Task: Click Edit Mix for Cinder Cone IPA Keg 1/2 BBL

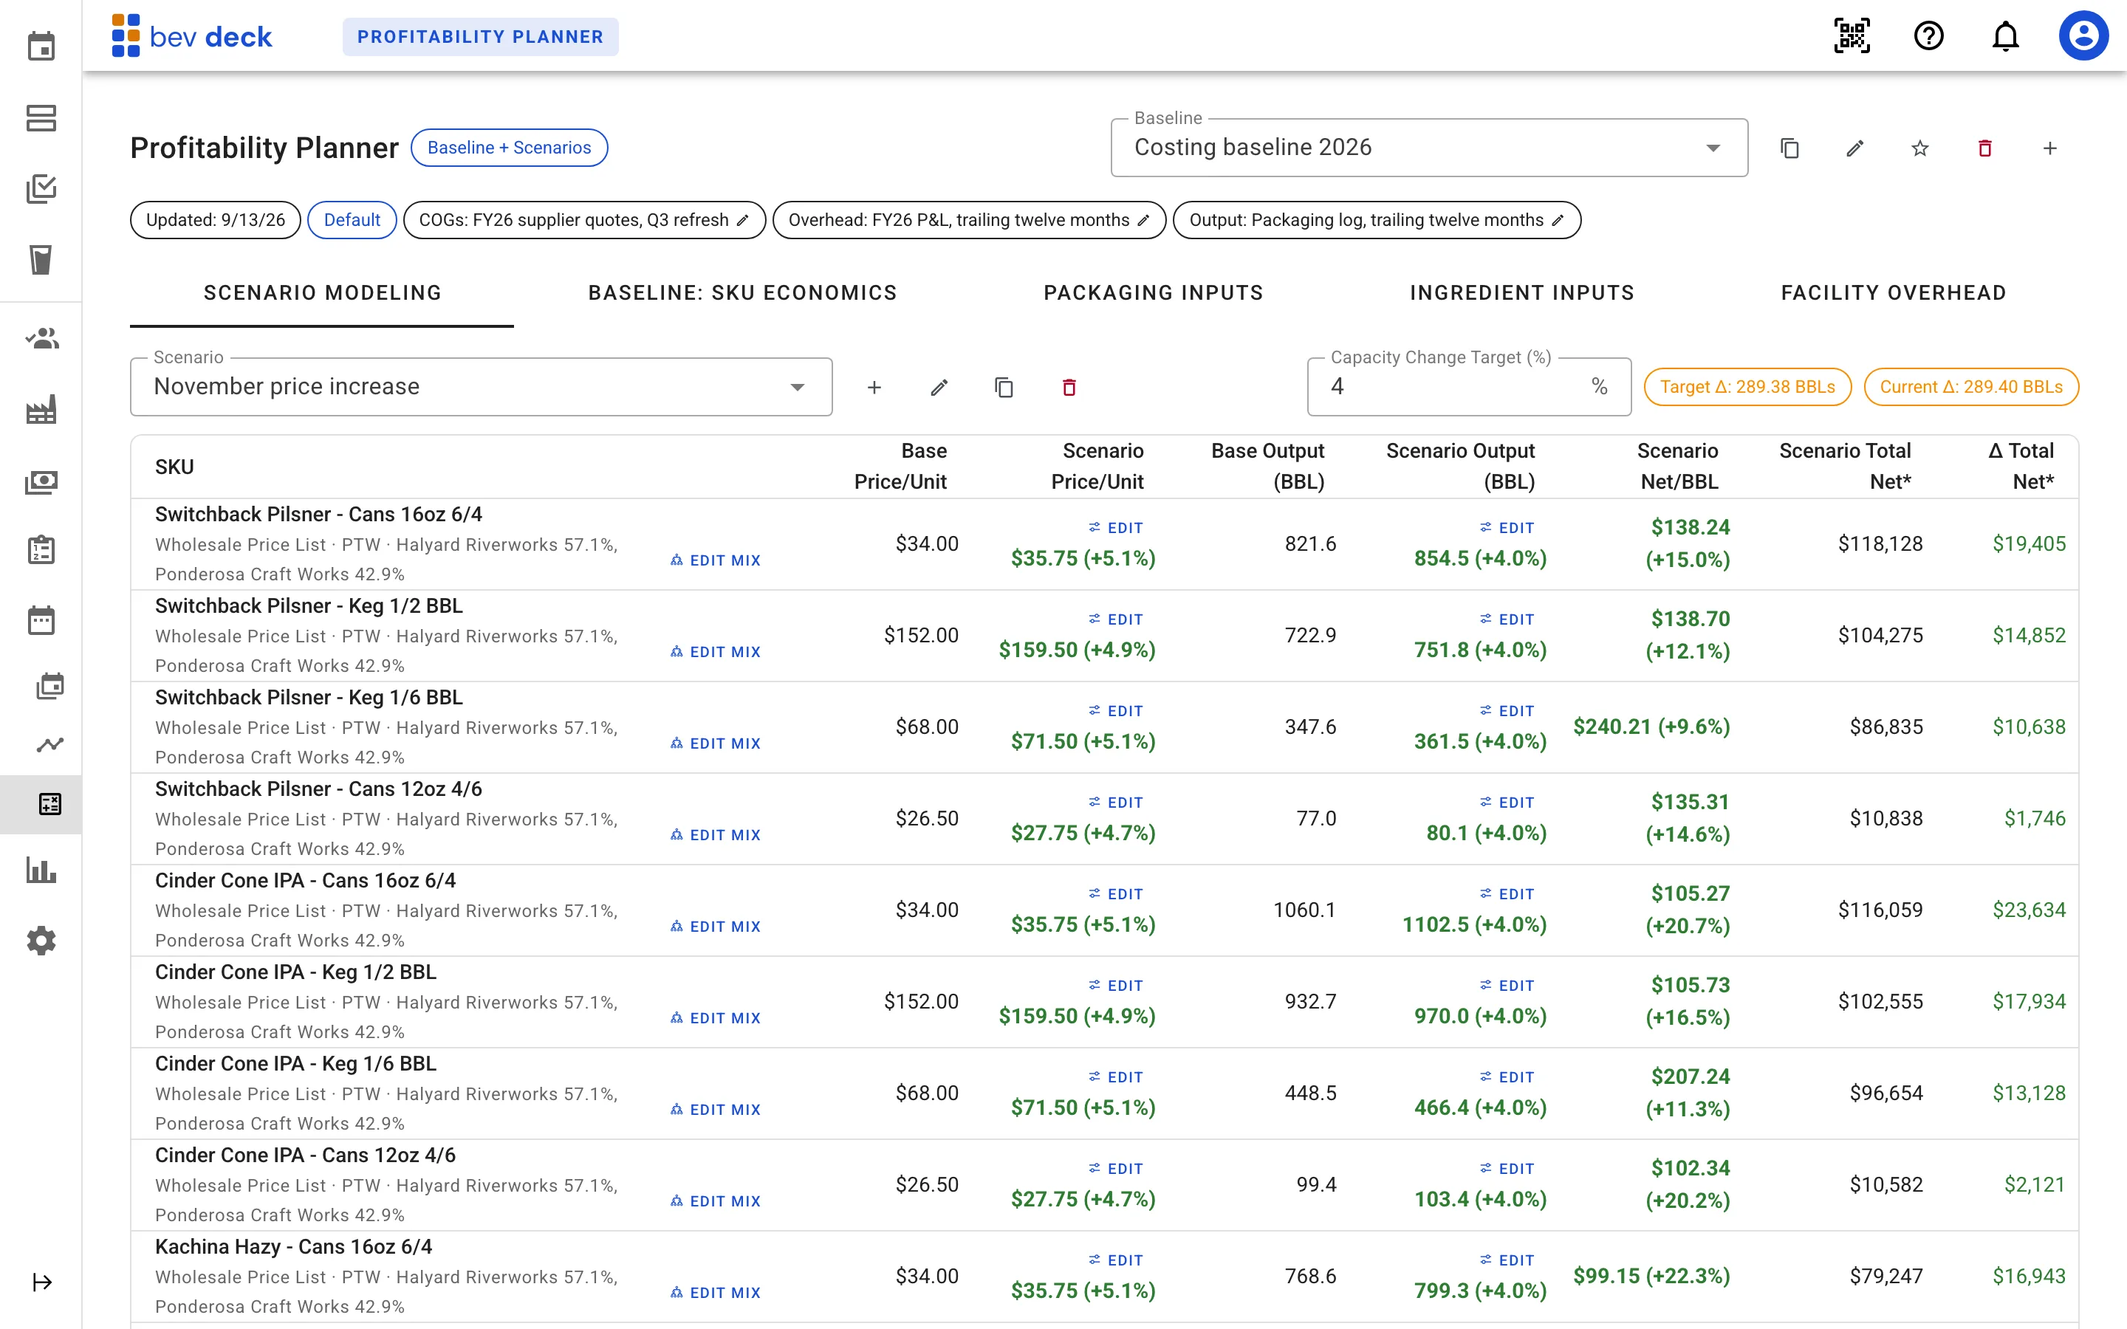Action: [716, 1018]
